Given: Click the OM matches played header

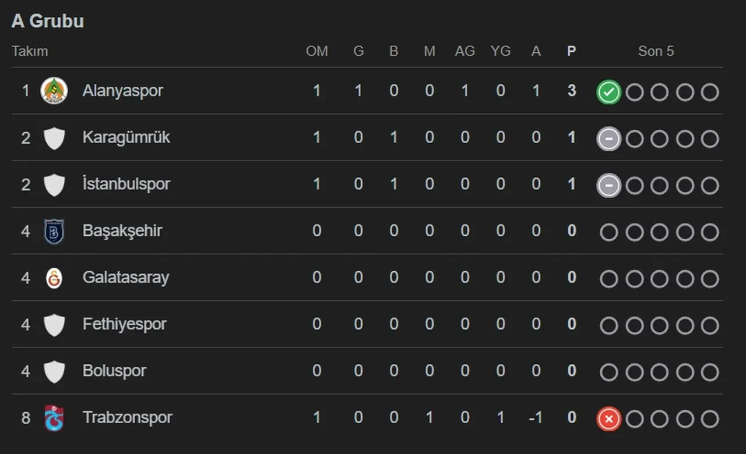Looking at the screenshot, I should (316, 51).
